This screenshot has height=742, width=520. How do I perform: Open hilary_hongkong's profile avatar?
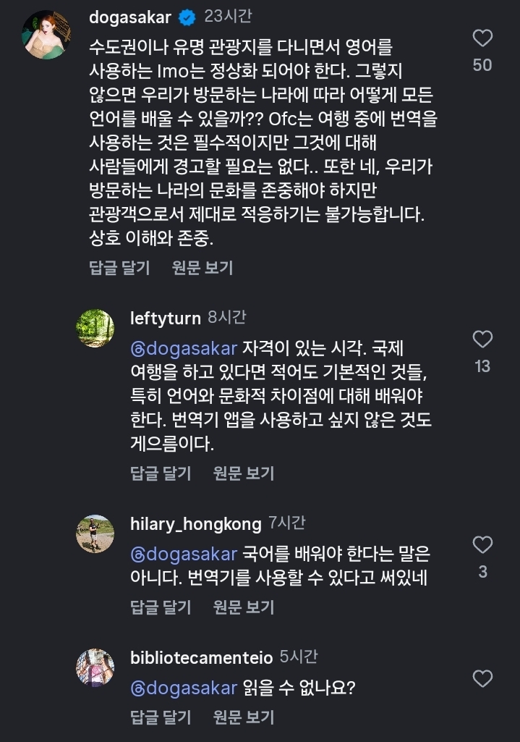coord(95,534)
